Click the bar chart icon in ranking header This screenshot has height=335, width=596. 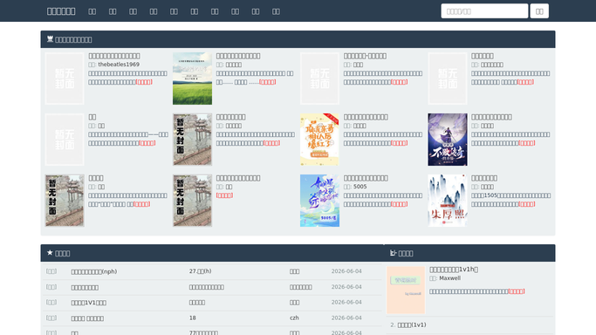tap(393, 253)
